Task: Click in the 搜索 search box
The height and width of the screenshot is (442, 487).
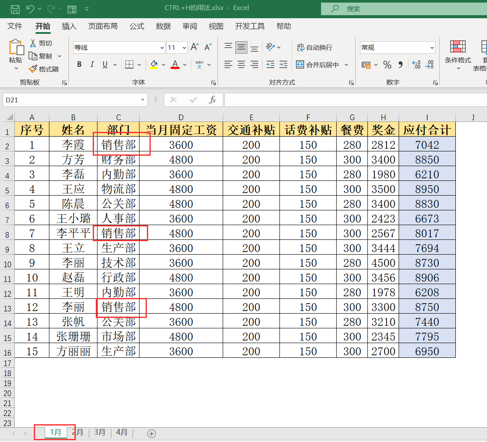Action: point(404,9)
